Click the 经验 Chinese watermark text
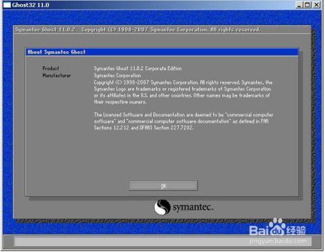Image resolution: width=325 pixels, height=252 pixels. pyautogui.click(x=296, y=231)
